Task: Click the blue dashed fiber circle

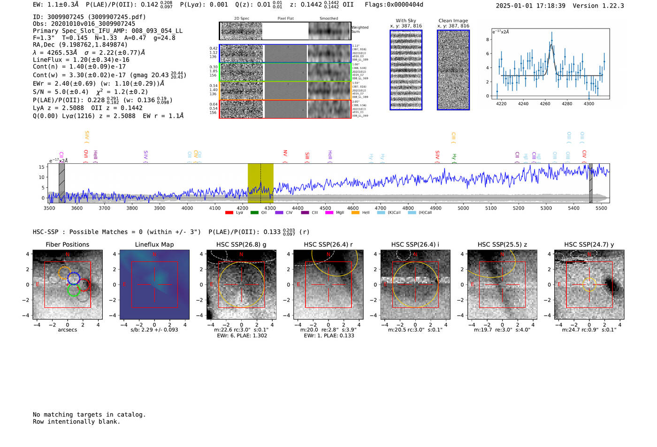Action: (x=74, y=278)
